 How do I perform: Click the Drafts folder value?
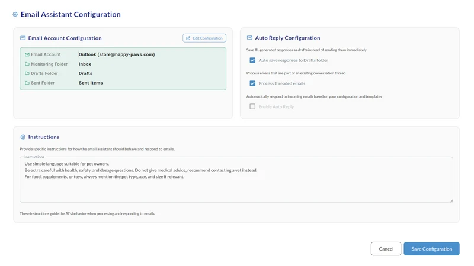85,73
